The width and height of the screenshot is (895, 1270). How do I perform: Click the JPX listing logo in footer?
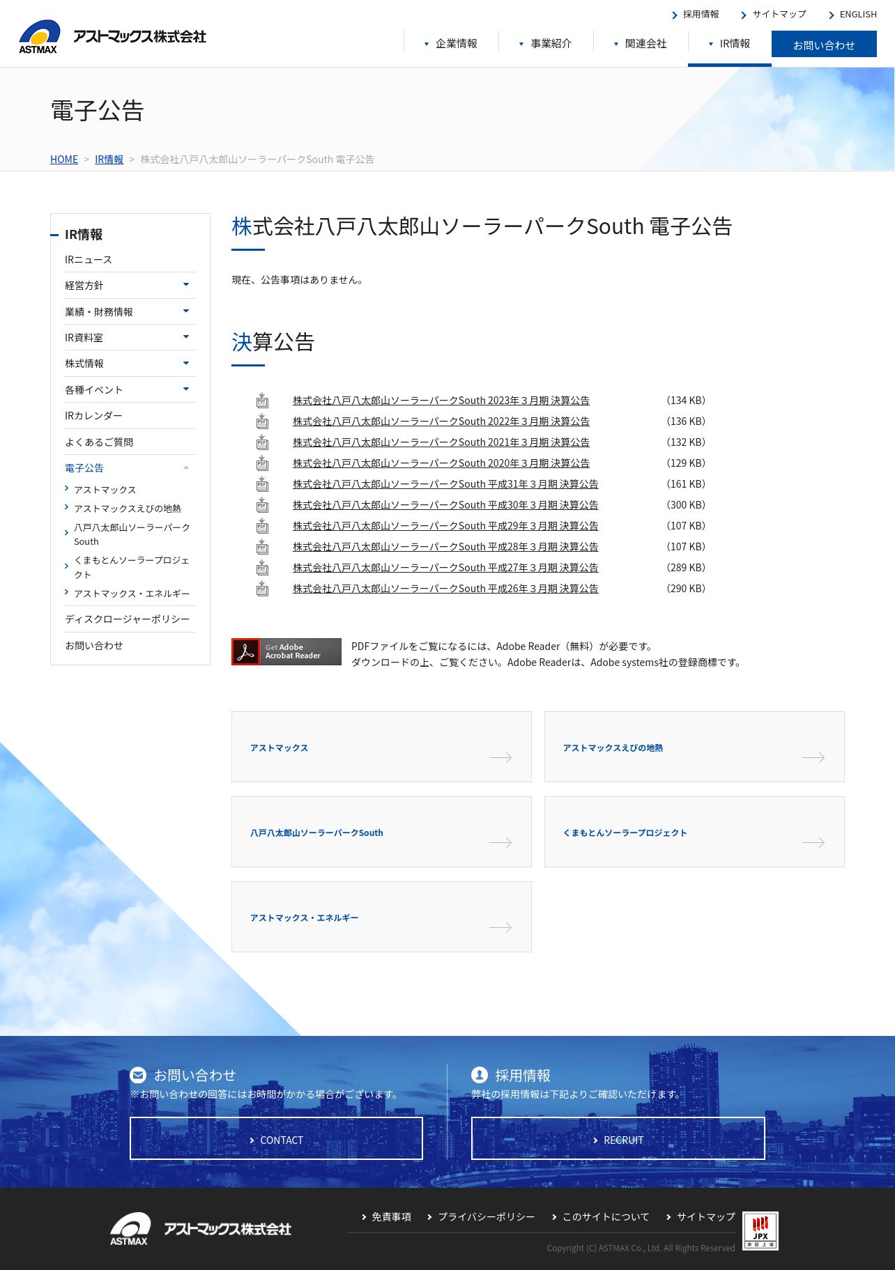[760, 1231]
